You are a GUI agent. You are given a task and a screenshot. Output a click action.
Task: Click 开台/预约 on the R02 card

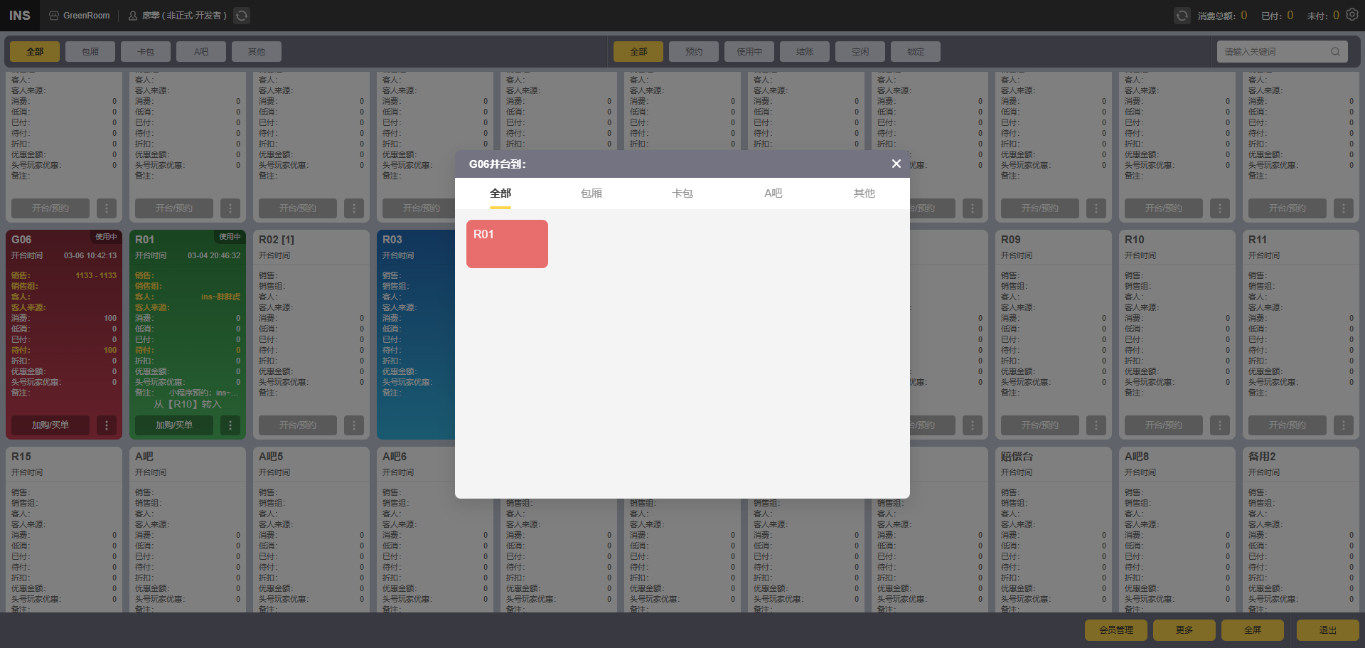[x=298, y=425]
